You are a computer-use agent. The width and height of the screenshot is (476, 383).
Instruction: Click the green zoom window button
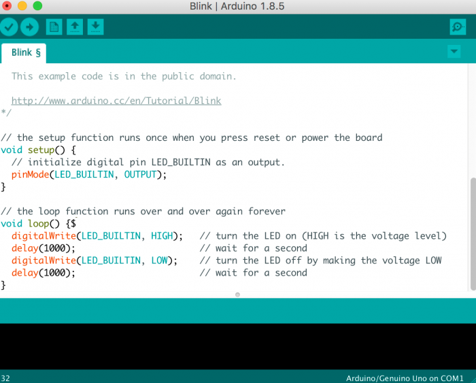pos(37,5)
